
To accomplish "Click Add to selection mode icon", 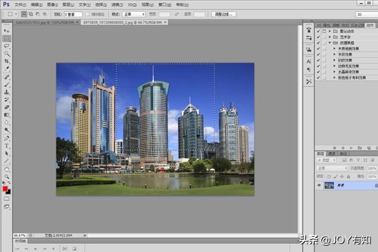I will (31, 14).
